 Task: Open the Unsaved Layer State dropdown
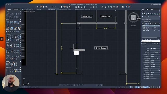[151, 19]
